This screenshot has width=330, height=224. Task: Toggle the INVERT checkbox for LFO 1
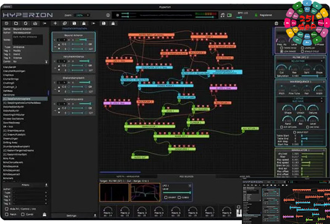pos(166,197)
